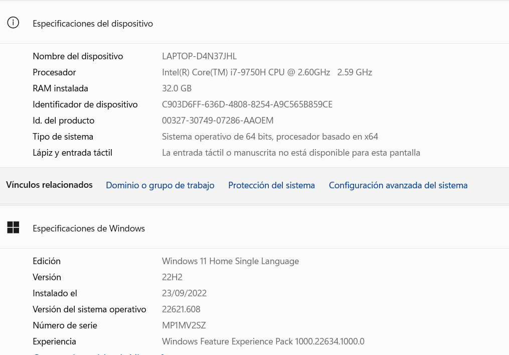Click the version value 22H2
The height and width of the screenshot is (355, 509).
pos(172,277)
